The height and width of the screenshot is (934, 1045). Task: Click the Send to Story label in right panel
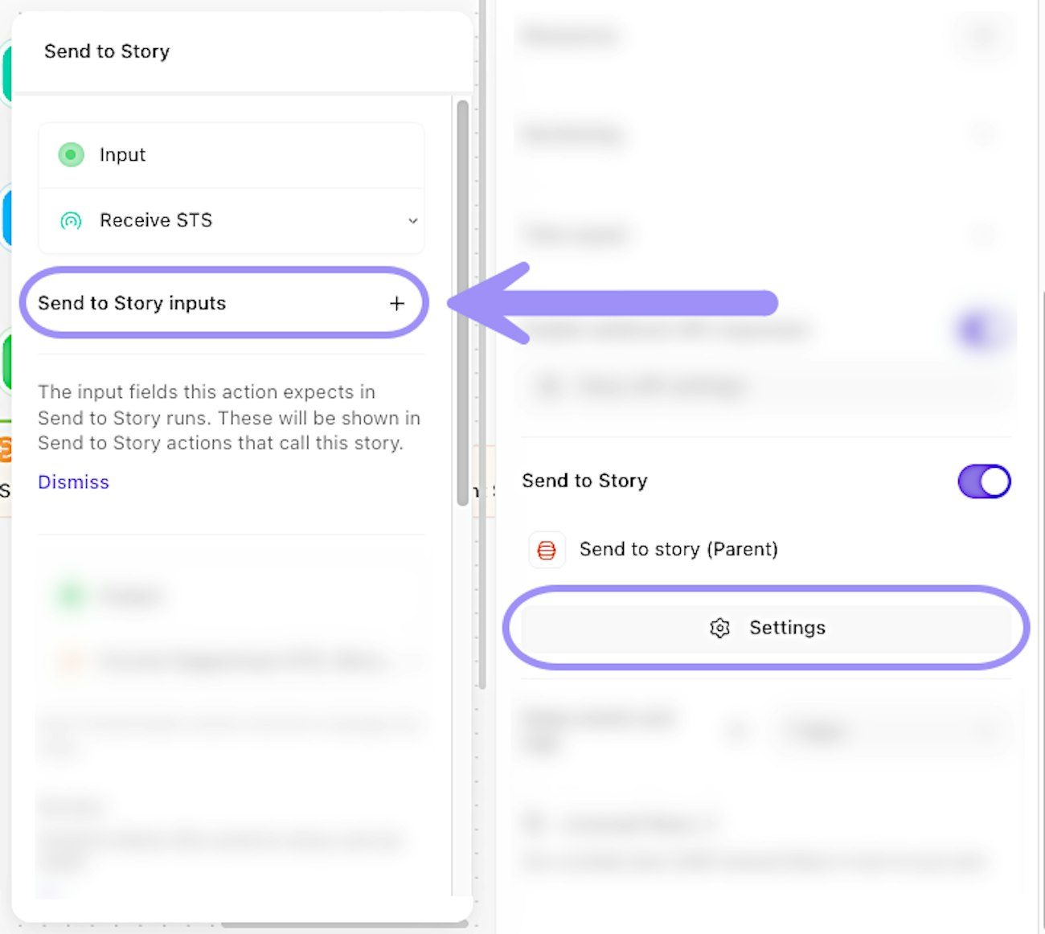[x=584, y=481]
